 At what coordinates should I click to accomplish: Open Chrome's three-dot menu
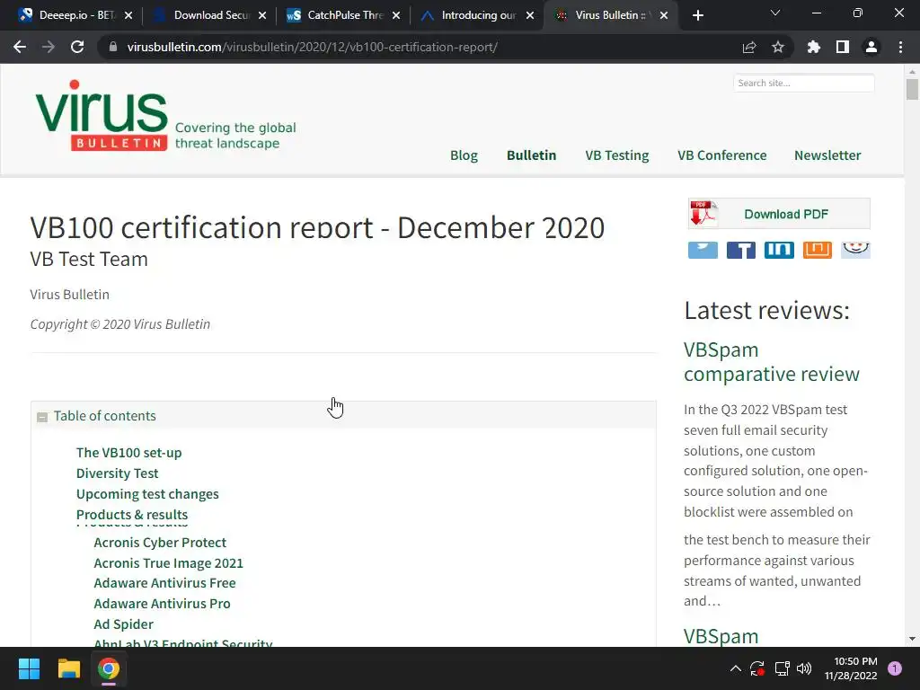[900, 47]
